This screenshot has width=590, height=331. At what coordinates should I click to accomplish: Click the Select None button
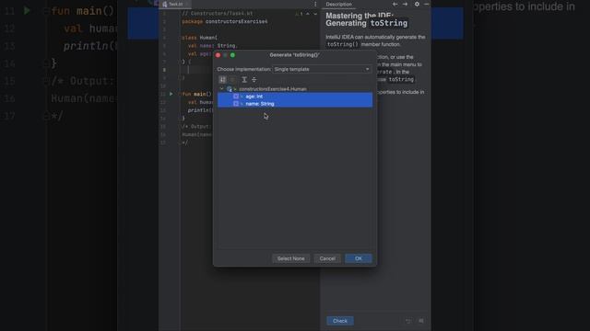pos(291,258)
